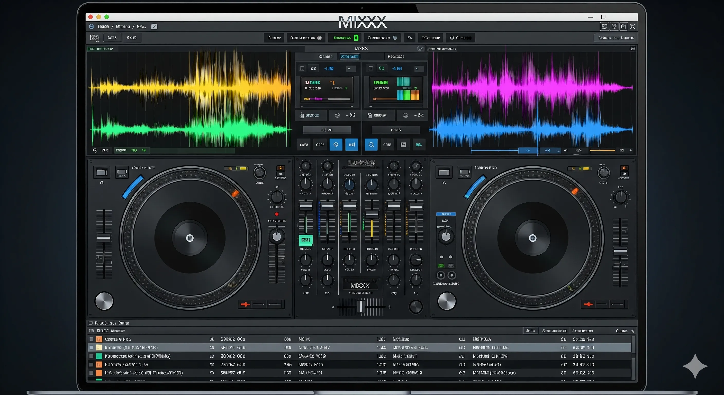This screenshot has width=724, height=395.
Task: Open the crossed-tools icon at the top right
Action: (x=633, y=26)
